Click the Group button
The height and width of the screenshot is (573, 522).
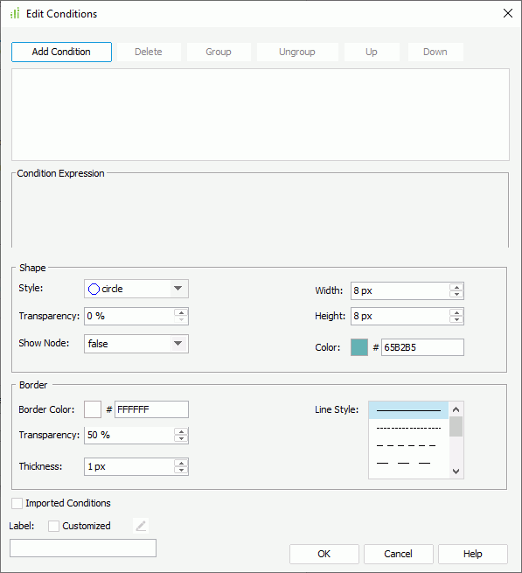tap(219, 52)
